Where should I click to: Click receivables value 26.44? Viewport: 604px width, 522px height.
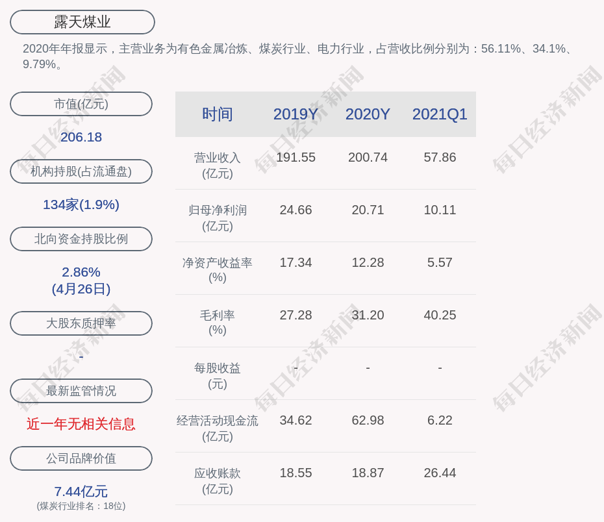pos(440,473)
